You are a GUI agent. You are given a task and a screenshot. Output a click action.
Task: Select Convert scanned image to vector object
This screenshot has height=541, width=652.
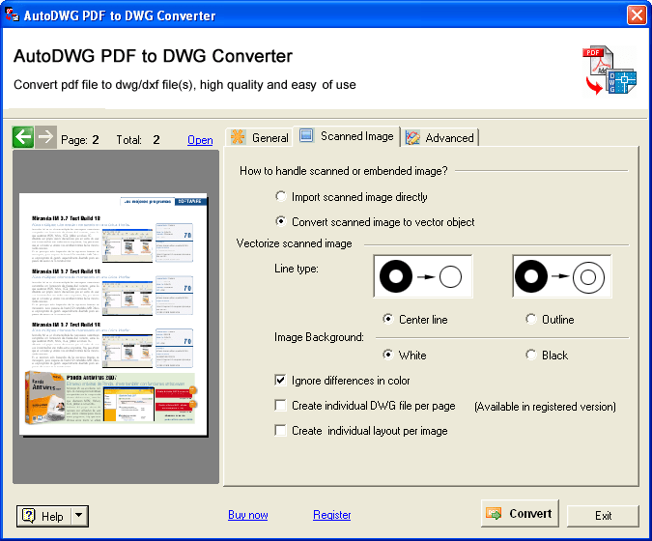point(281,222)
